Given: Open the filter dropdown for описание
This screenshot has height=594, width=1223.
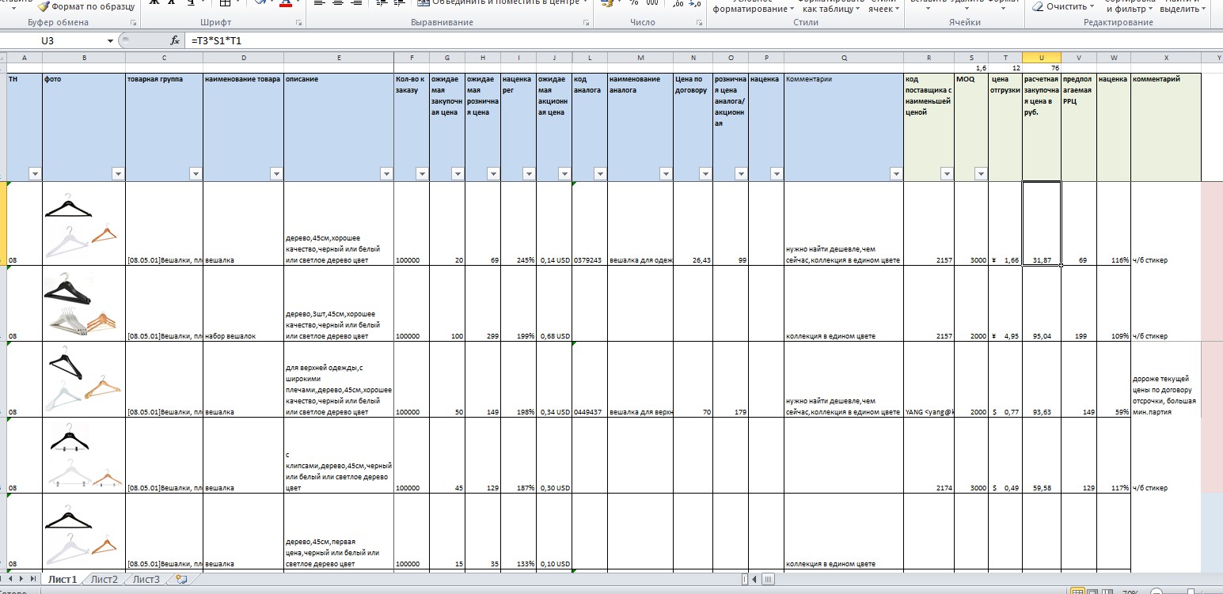Looking at the screenshot, I should (x=386, y=173).
